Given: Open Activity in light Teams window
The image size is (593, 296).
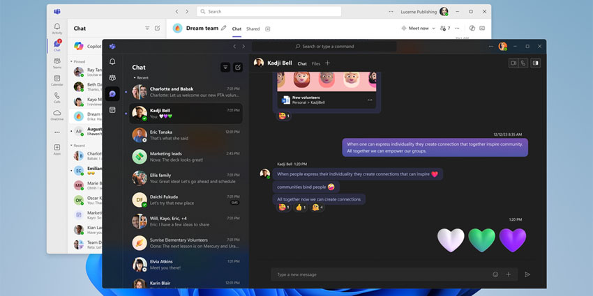Looking at the screenshot, I should pos(57,29).
